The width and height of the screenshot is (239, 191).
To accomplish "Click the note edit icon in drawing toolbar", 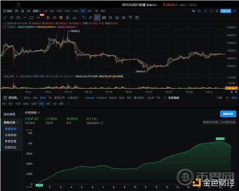I will click(x=117, y=17).
